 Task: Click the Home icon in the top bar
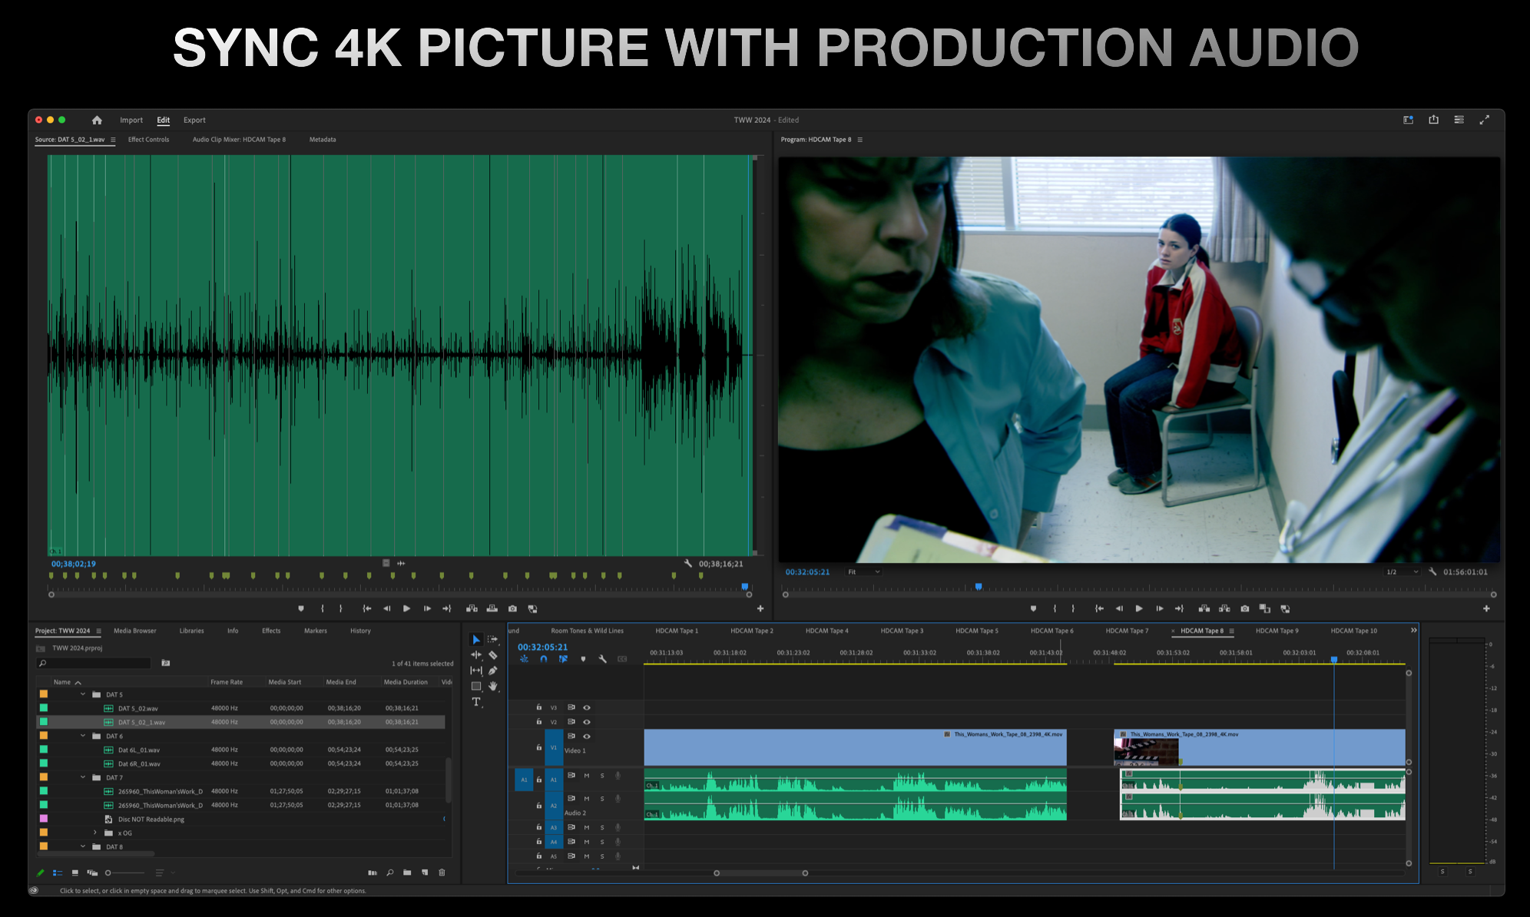pos(97,120)
